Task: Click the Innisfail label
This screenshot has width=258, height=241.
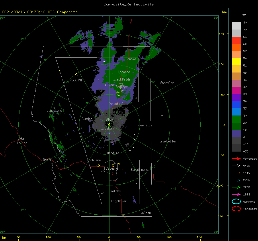Action: [116, 104]
